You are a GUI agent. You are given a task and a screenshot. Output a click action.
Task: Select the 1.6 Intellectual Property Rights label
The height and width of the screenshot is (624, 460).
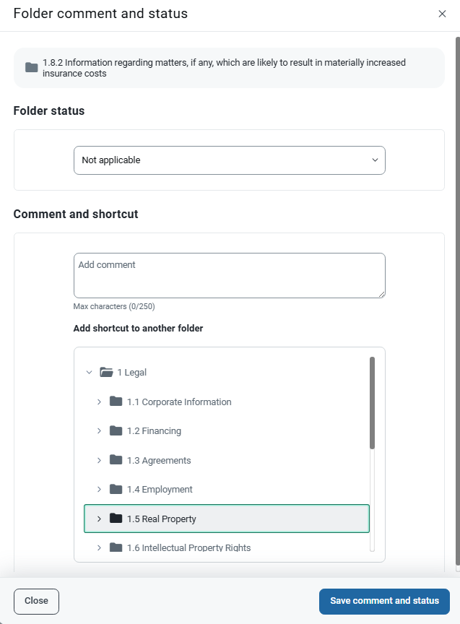[x=188, y=547]
